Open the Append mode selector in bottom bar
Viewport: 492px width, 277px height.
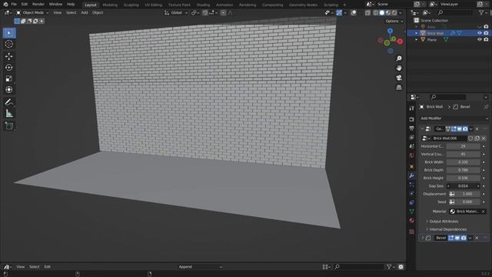tap(201, 267)
